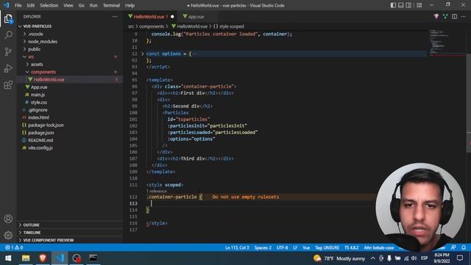
Task: Open the terminal window from taskbar
Action: pos(93,258)
